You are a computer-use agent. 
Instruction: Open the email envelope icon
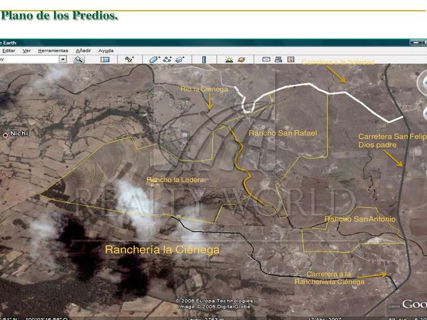(x=266, y=59)
